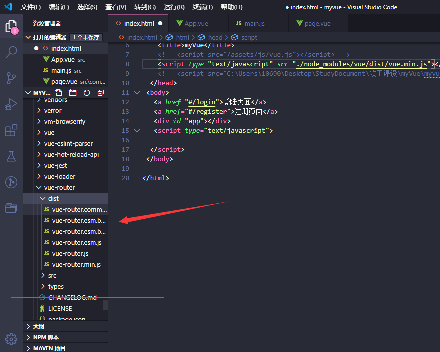This screenshot has width=440, height=352.
Task: Expand the vue folder
Action: click(x=65, y=133)
